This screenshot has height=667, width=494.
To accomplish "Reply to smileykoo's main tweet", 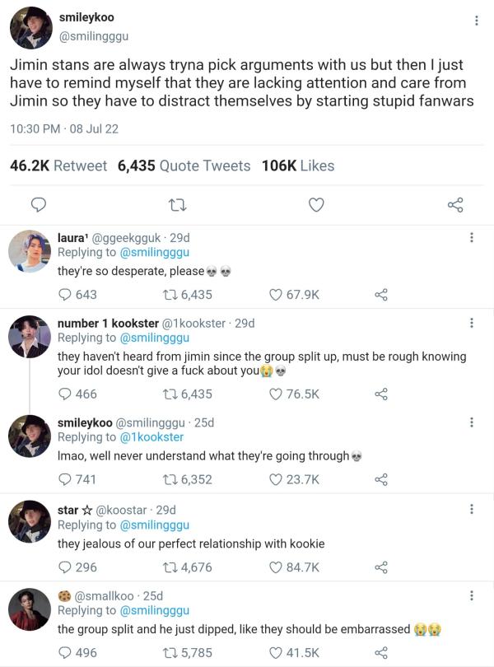I will pos(38,205).
